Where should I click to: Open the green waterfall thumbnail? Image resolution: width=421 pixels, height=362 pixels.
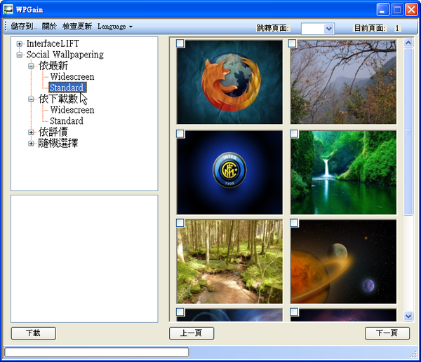[x=343, y=172]
